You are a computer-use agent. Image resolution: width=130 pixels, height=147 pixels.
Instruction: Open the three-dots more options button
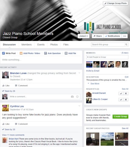[x=125, y=36]
